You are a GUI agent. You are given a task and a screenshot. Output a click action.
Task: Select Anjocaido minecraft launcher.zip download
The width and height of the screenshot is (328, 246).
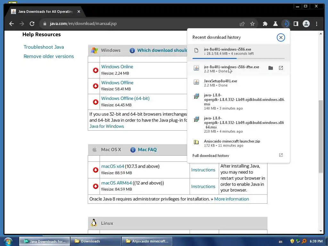(238, 143)
